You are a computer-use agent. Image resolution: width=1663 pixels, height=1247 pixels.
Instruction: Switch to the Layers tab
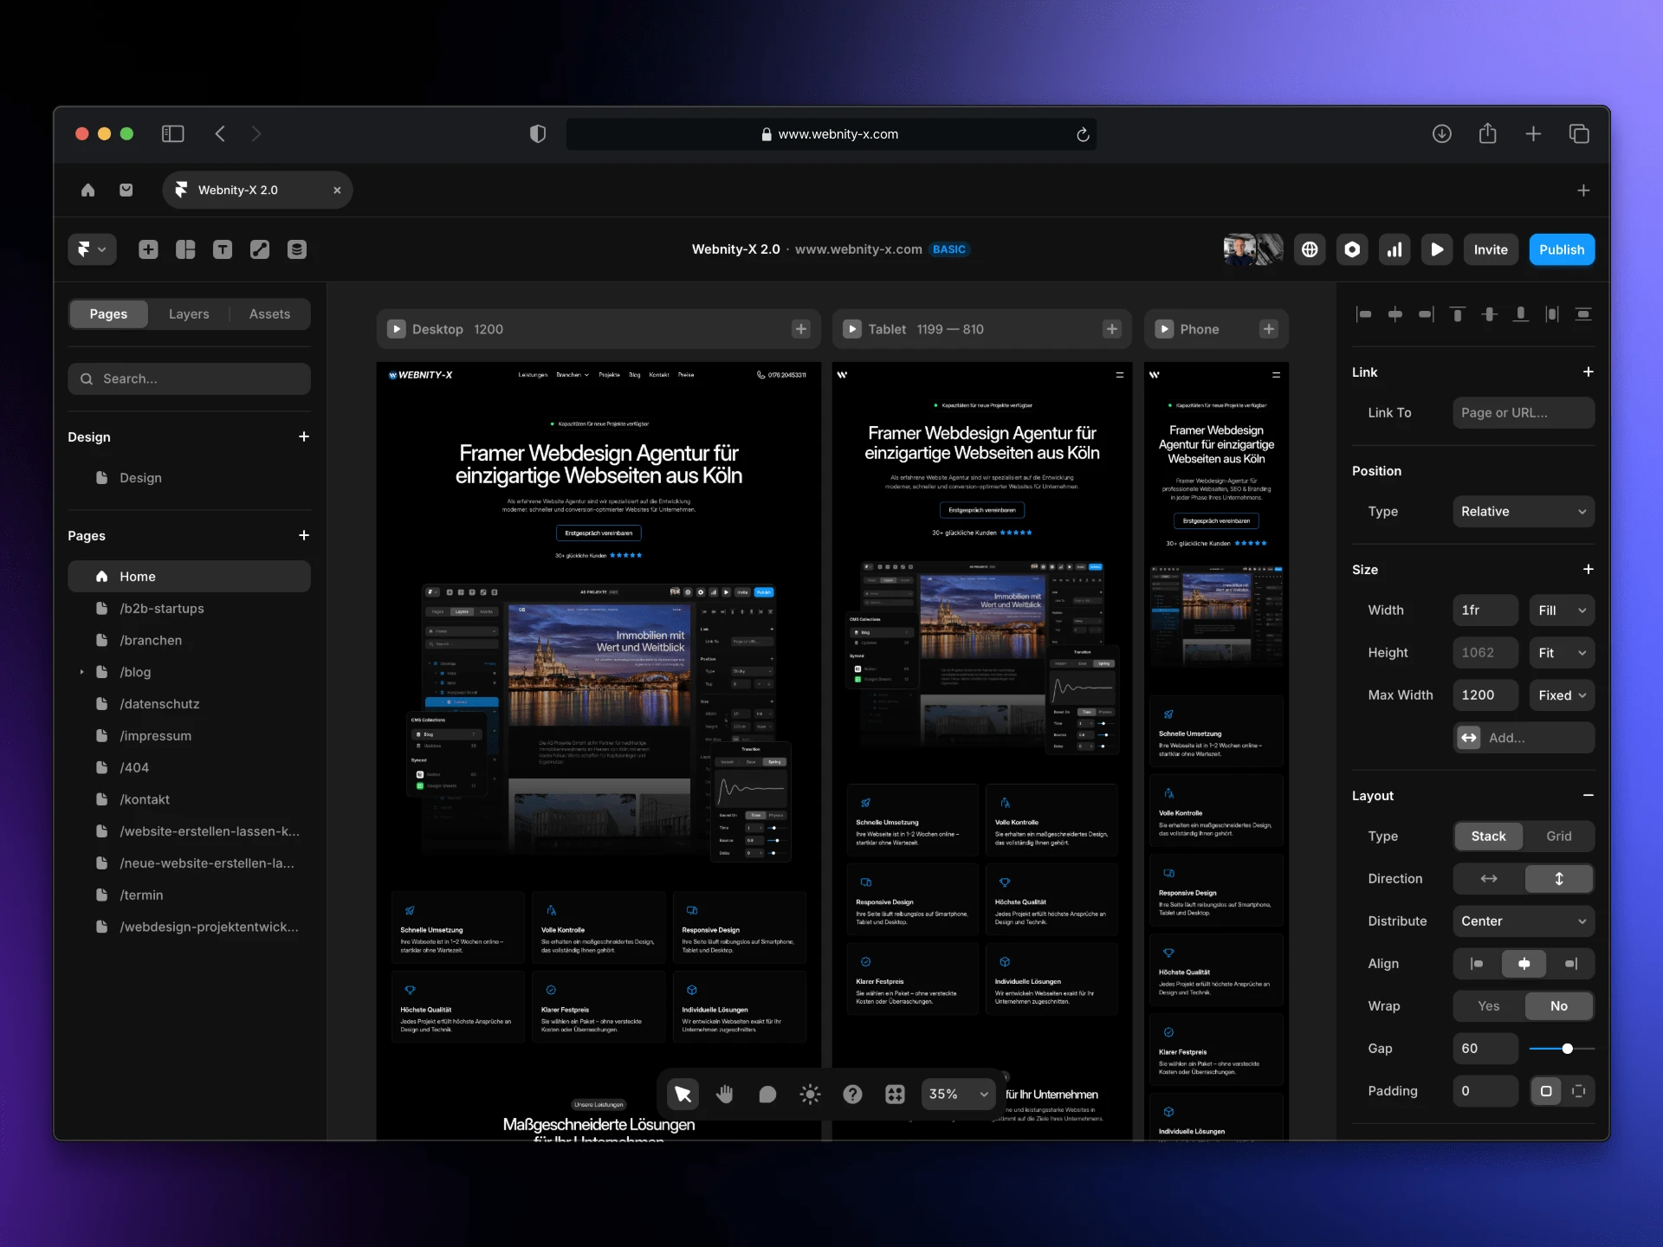[x=189, y=313]
